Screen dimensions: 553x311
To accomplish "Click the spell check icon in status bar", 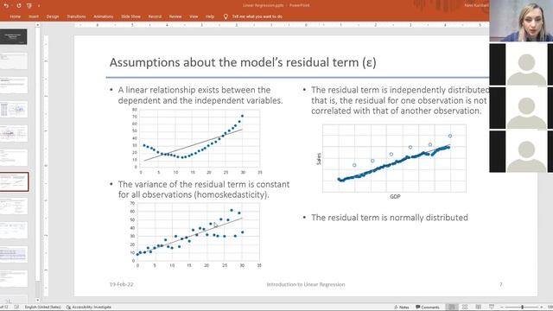I will [x=16, y=308].
